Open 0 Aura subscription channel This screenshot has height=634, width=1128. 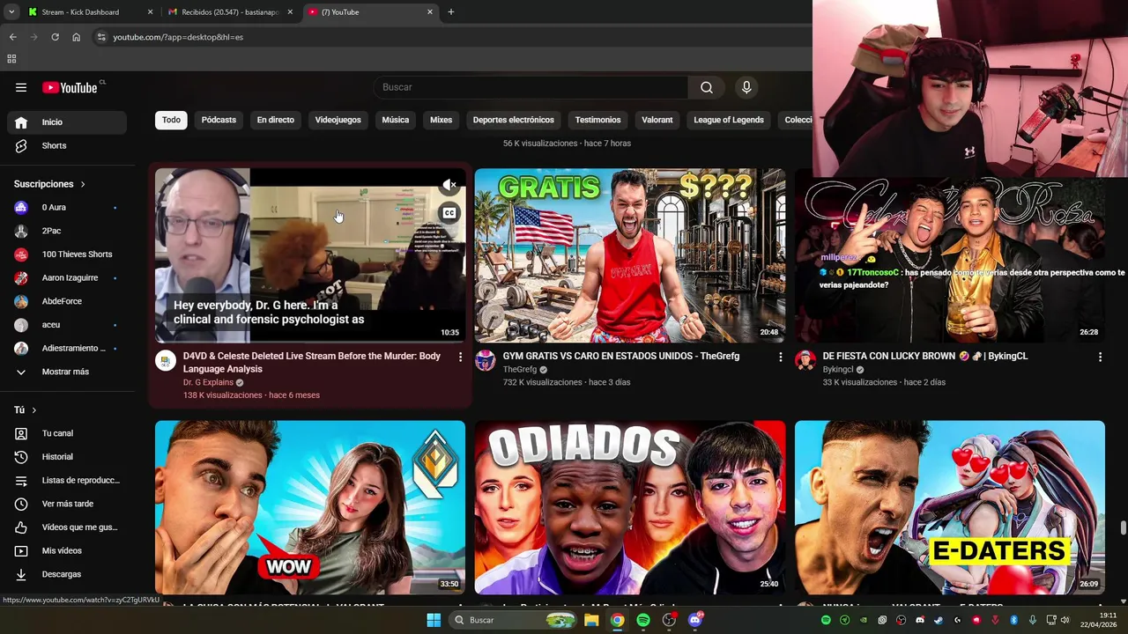pyautogui.click(x=67, y=208)
